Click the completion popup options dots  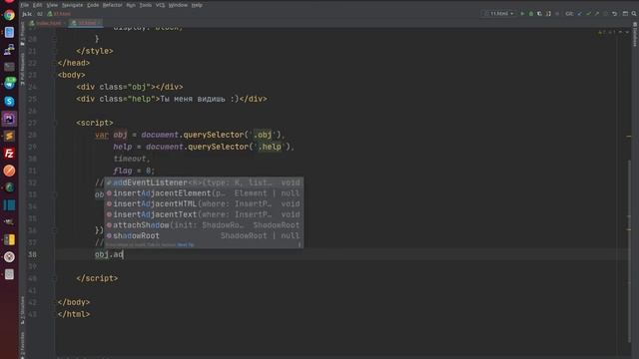[x=300, y=244]
